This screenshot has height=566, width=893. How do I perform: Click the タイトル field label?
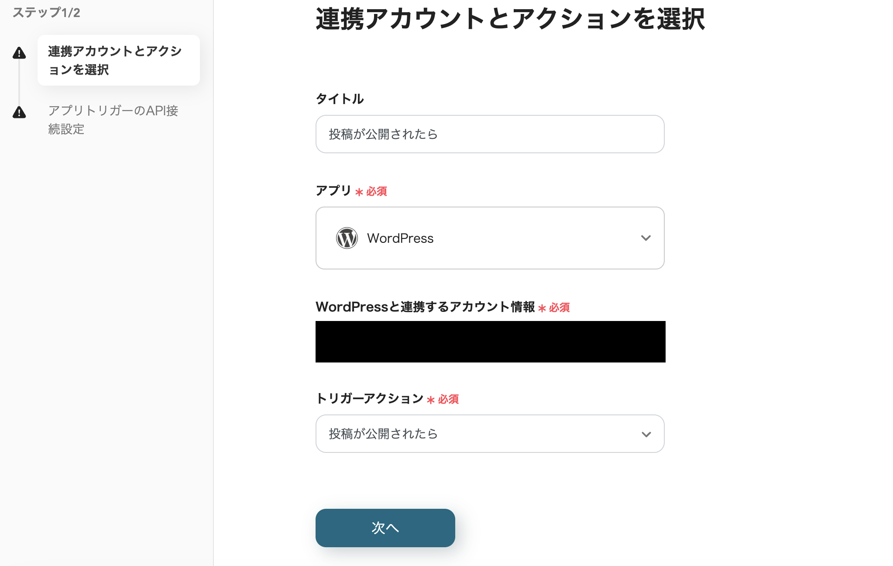[x=340, y=99]
